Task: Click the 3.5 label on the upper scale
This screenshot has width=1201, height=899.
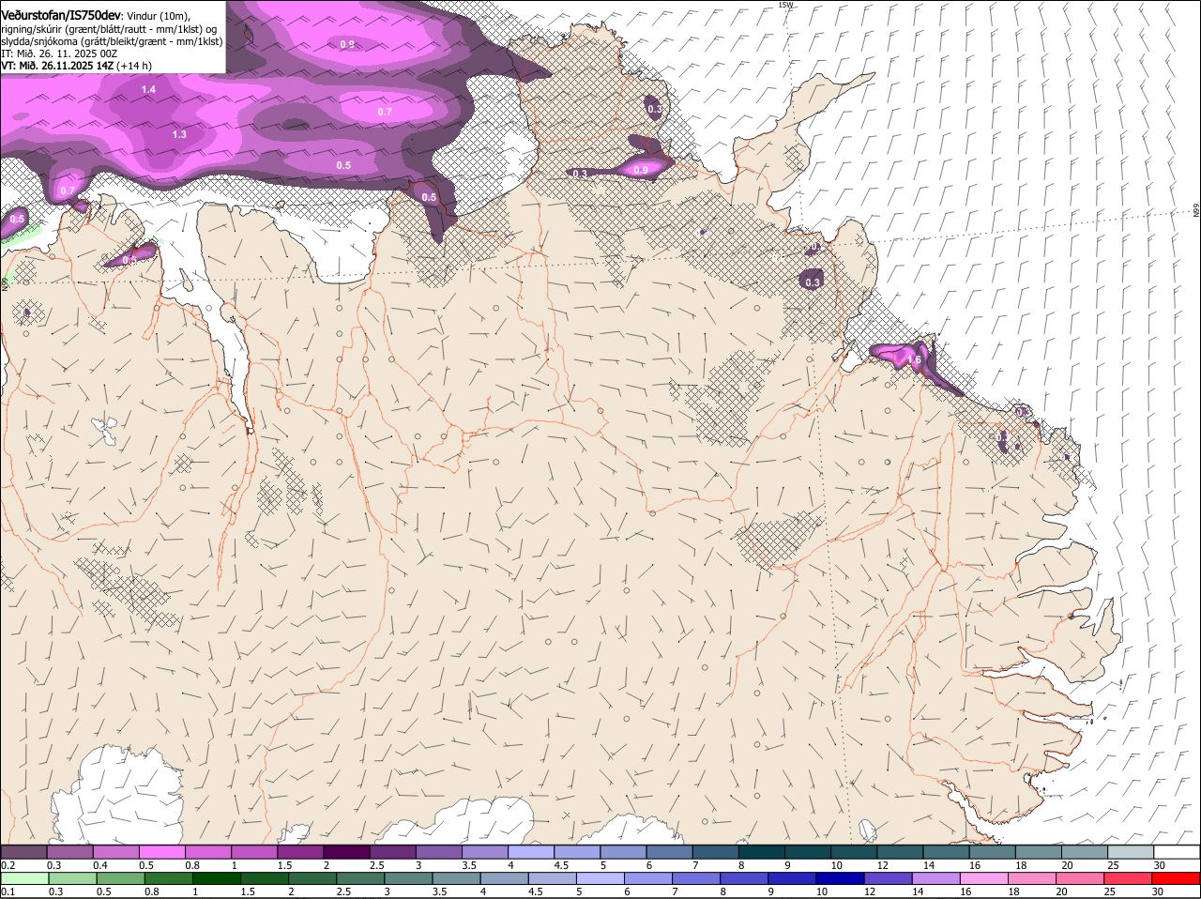Action: coord(470,864)
